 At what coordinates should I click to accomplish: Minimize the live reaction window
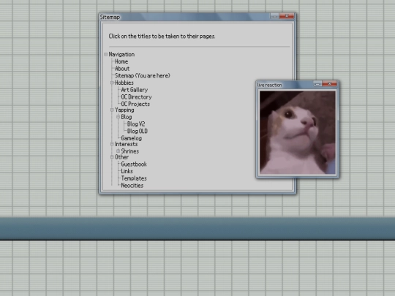(317, 84)
